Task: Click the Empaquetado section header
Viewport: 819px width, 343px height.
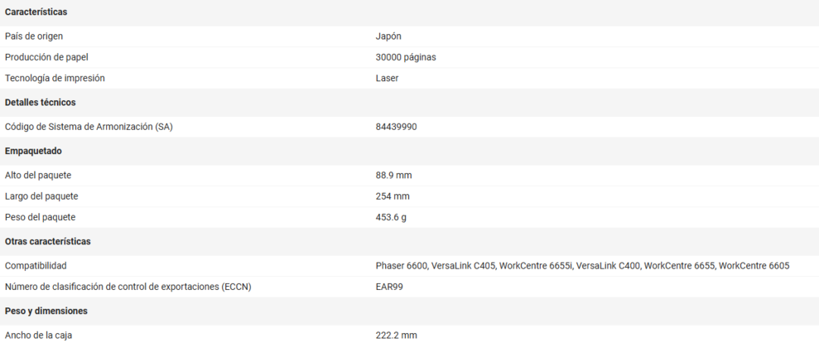Action: [x=34, y=151]
